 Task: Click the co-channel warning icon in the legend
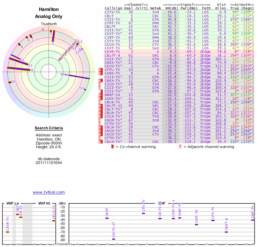(112, 147)
